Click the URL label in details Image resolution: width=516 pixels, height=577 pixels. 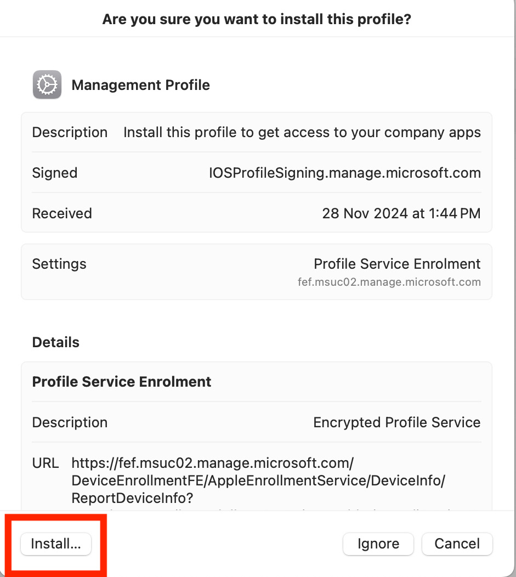point(45,463)
